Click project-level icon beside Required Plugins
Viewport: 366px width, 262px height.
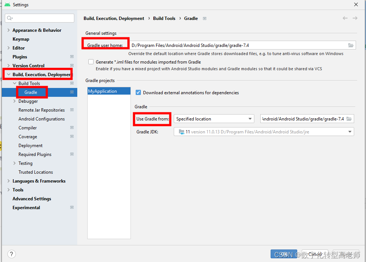pyautogui.click(x=72, y=154)
